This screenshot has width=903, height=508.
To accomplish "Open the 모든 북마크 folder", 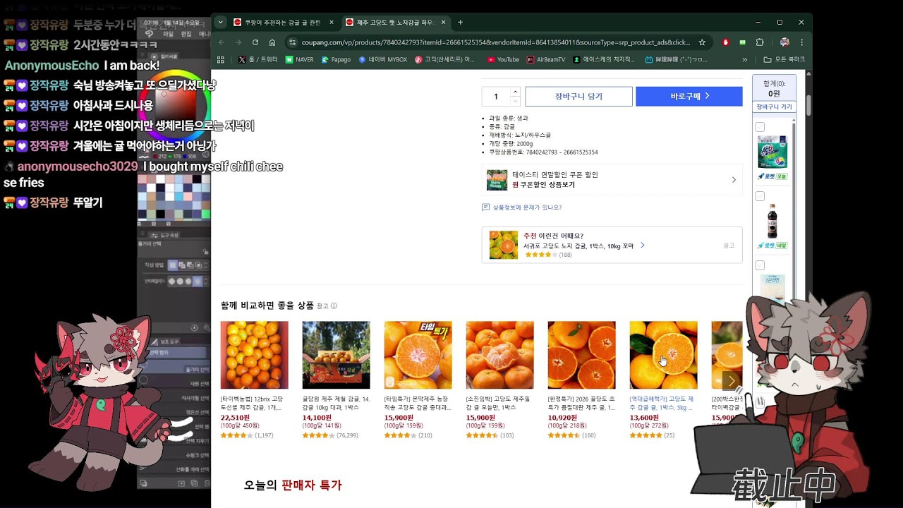I will (784, 60).
